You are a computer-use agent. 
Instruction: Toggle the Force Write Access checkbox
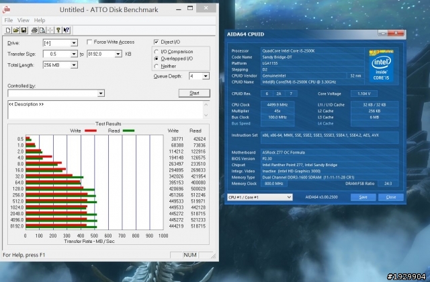89,42
